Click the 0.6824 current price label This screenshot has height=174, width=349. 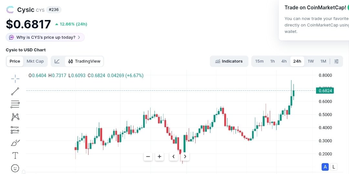click(325, 91)
